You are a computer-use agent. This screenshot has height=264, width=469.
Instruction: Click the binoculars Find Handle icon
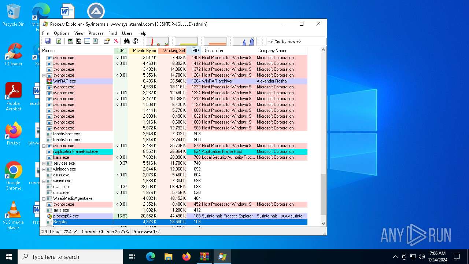127,41
